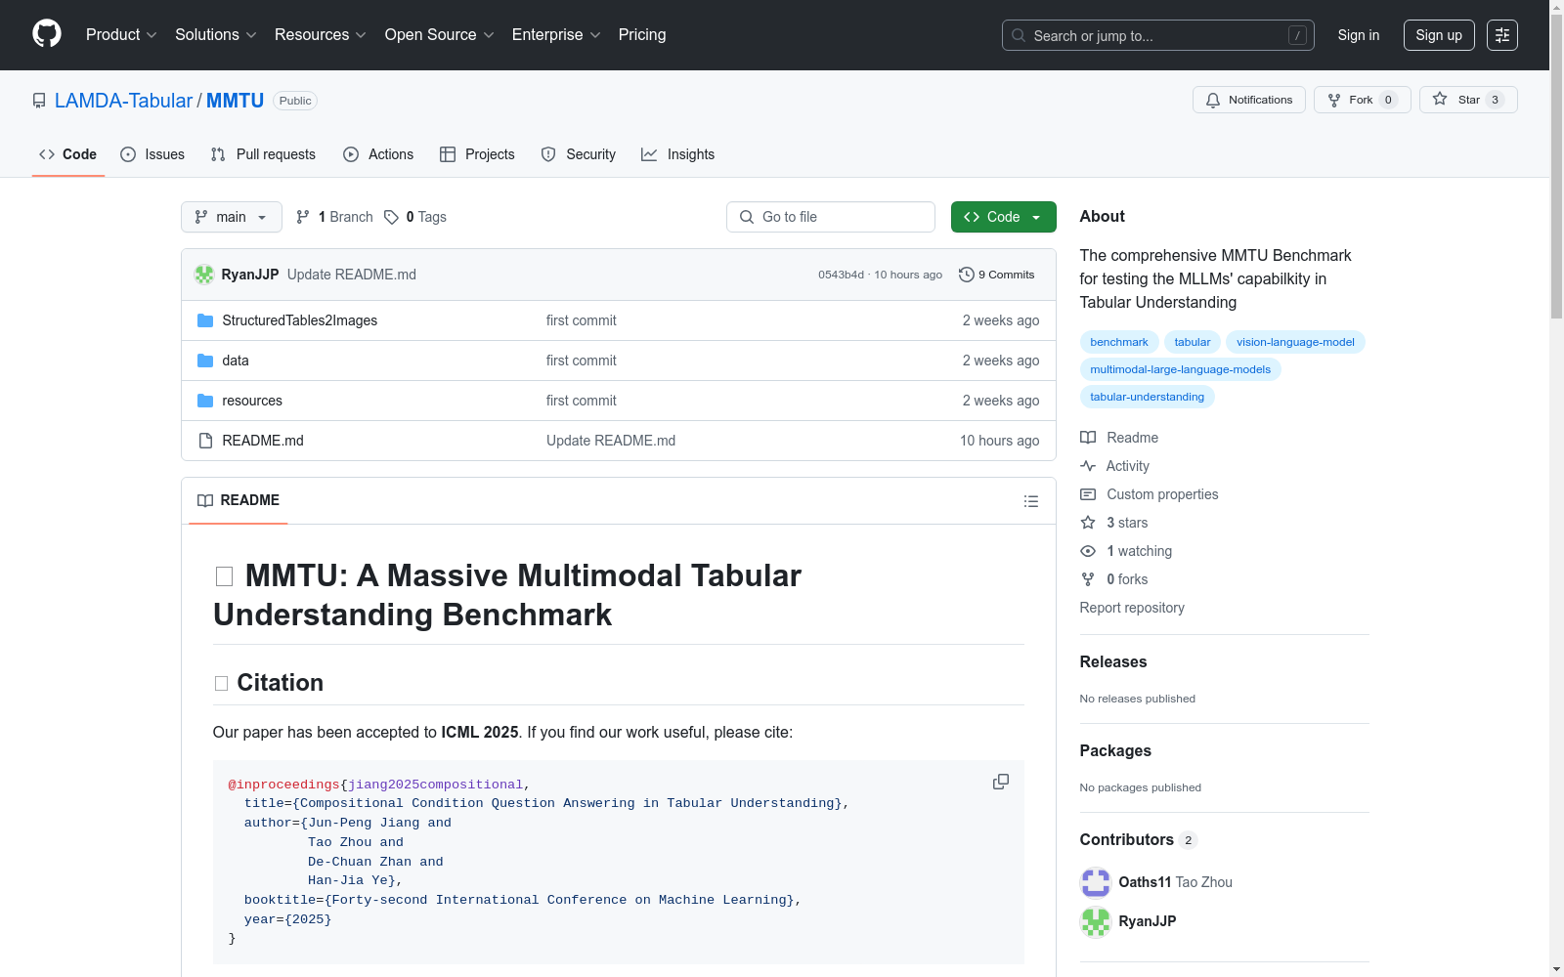The height and width of the screenshot is (977, 1564).
Task: Focus the Go to file field
Action: [831, 217]
